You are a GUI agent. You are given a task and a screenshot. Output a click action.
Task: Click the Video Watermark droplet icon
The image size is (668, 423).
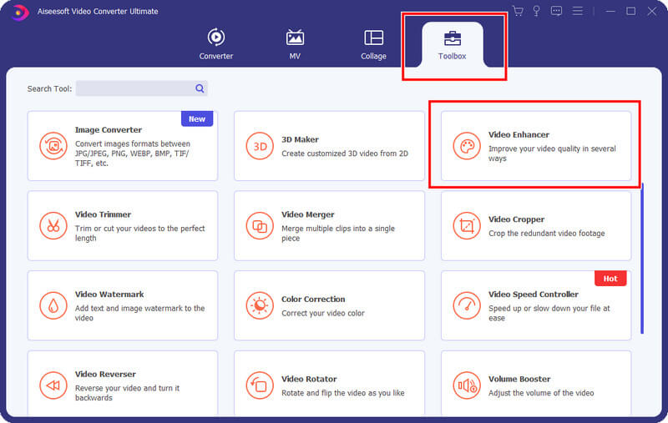pos(53,305)
